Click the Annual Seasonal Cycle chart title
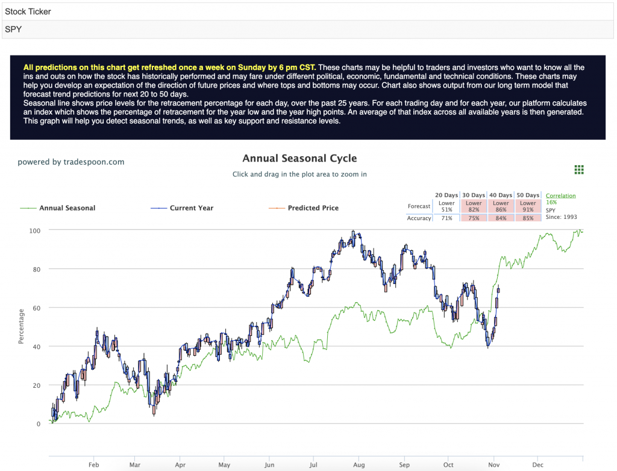Screen dimensions: 617x471 tap(299, 159)
